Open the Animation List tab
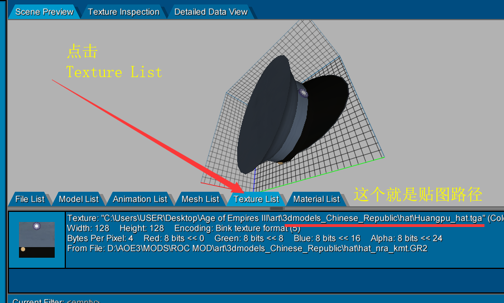The height and width of the screenshot is (303, 504). coord(140,199)
